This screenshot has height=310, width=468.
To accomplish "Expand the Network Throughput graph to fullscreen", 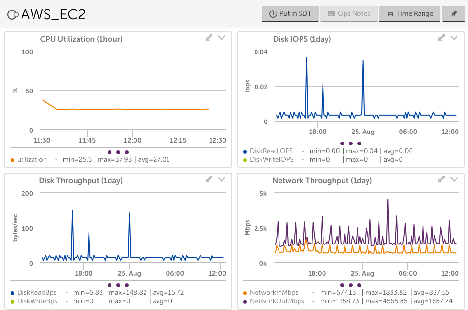I will coord(441,179).
